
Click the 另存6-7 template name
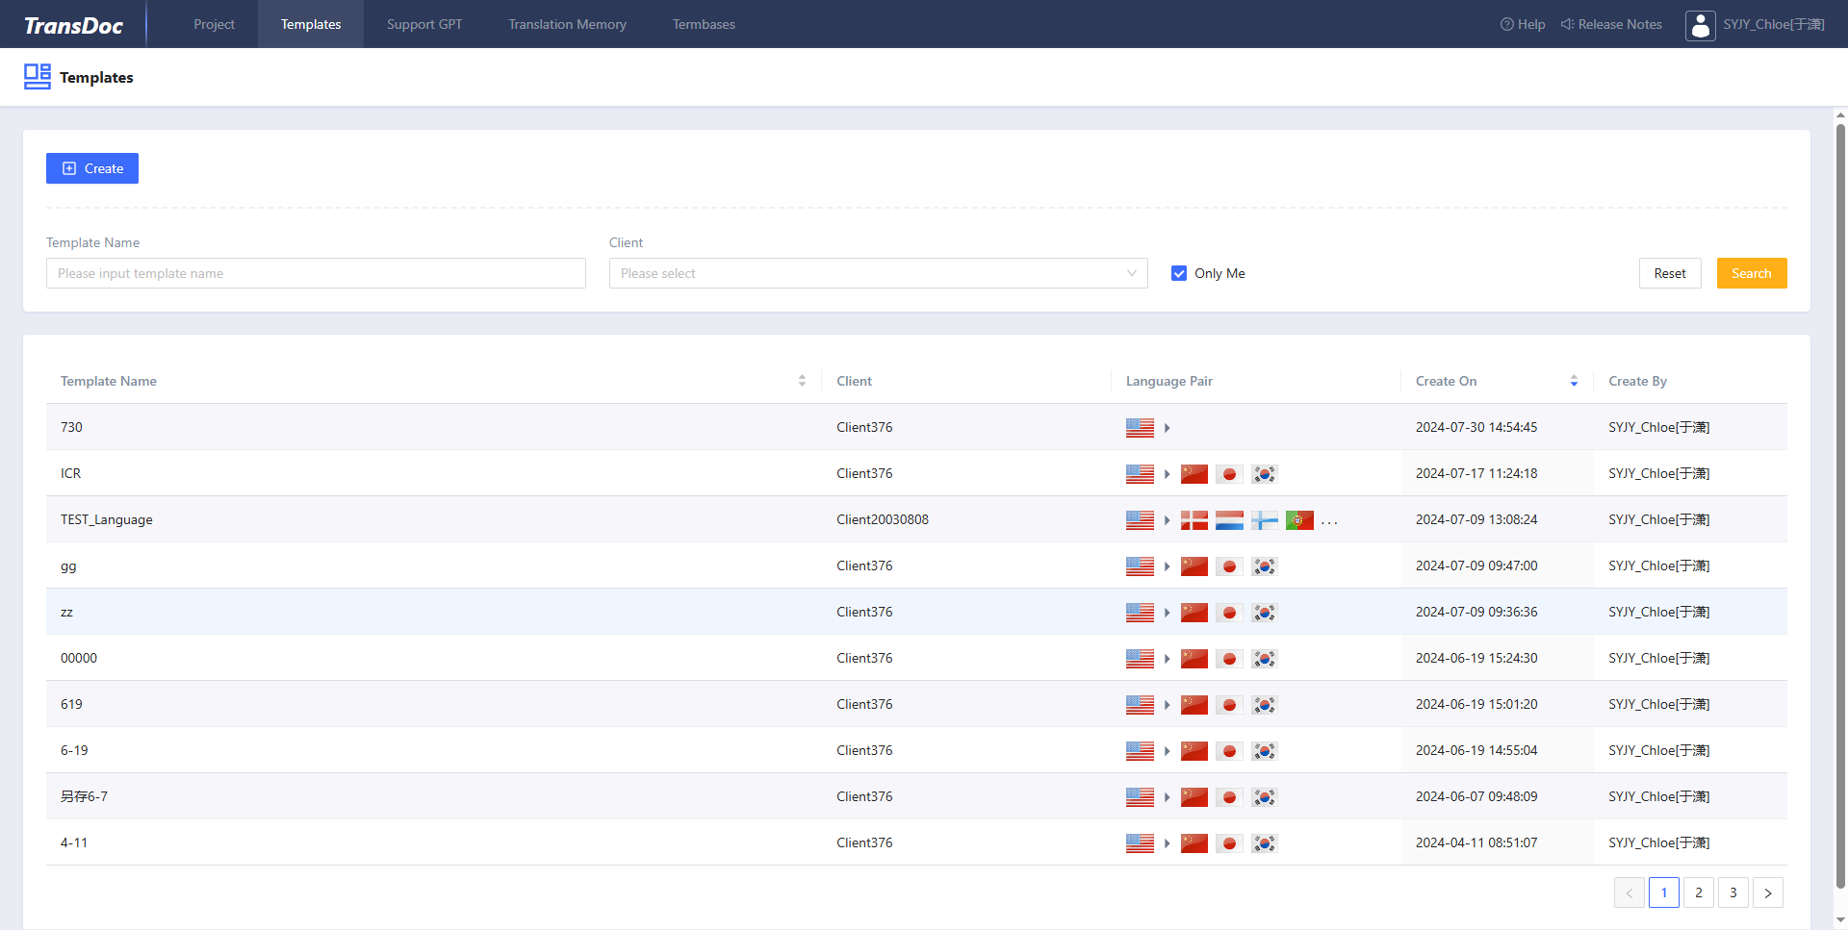(84, 796)
